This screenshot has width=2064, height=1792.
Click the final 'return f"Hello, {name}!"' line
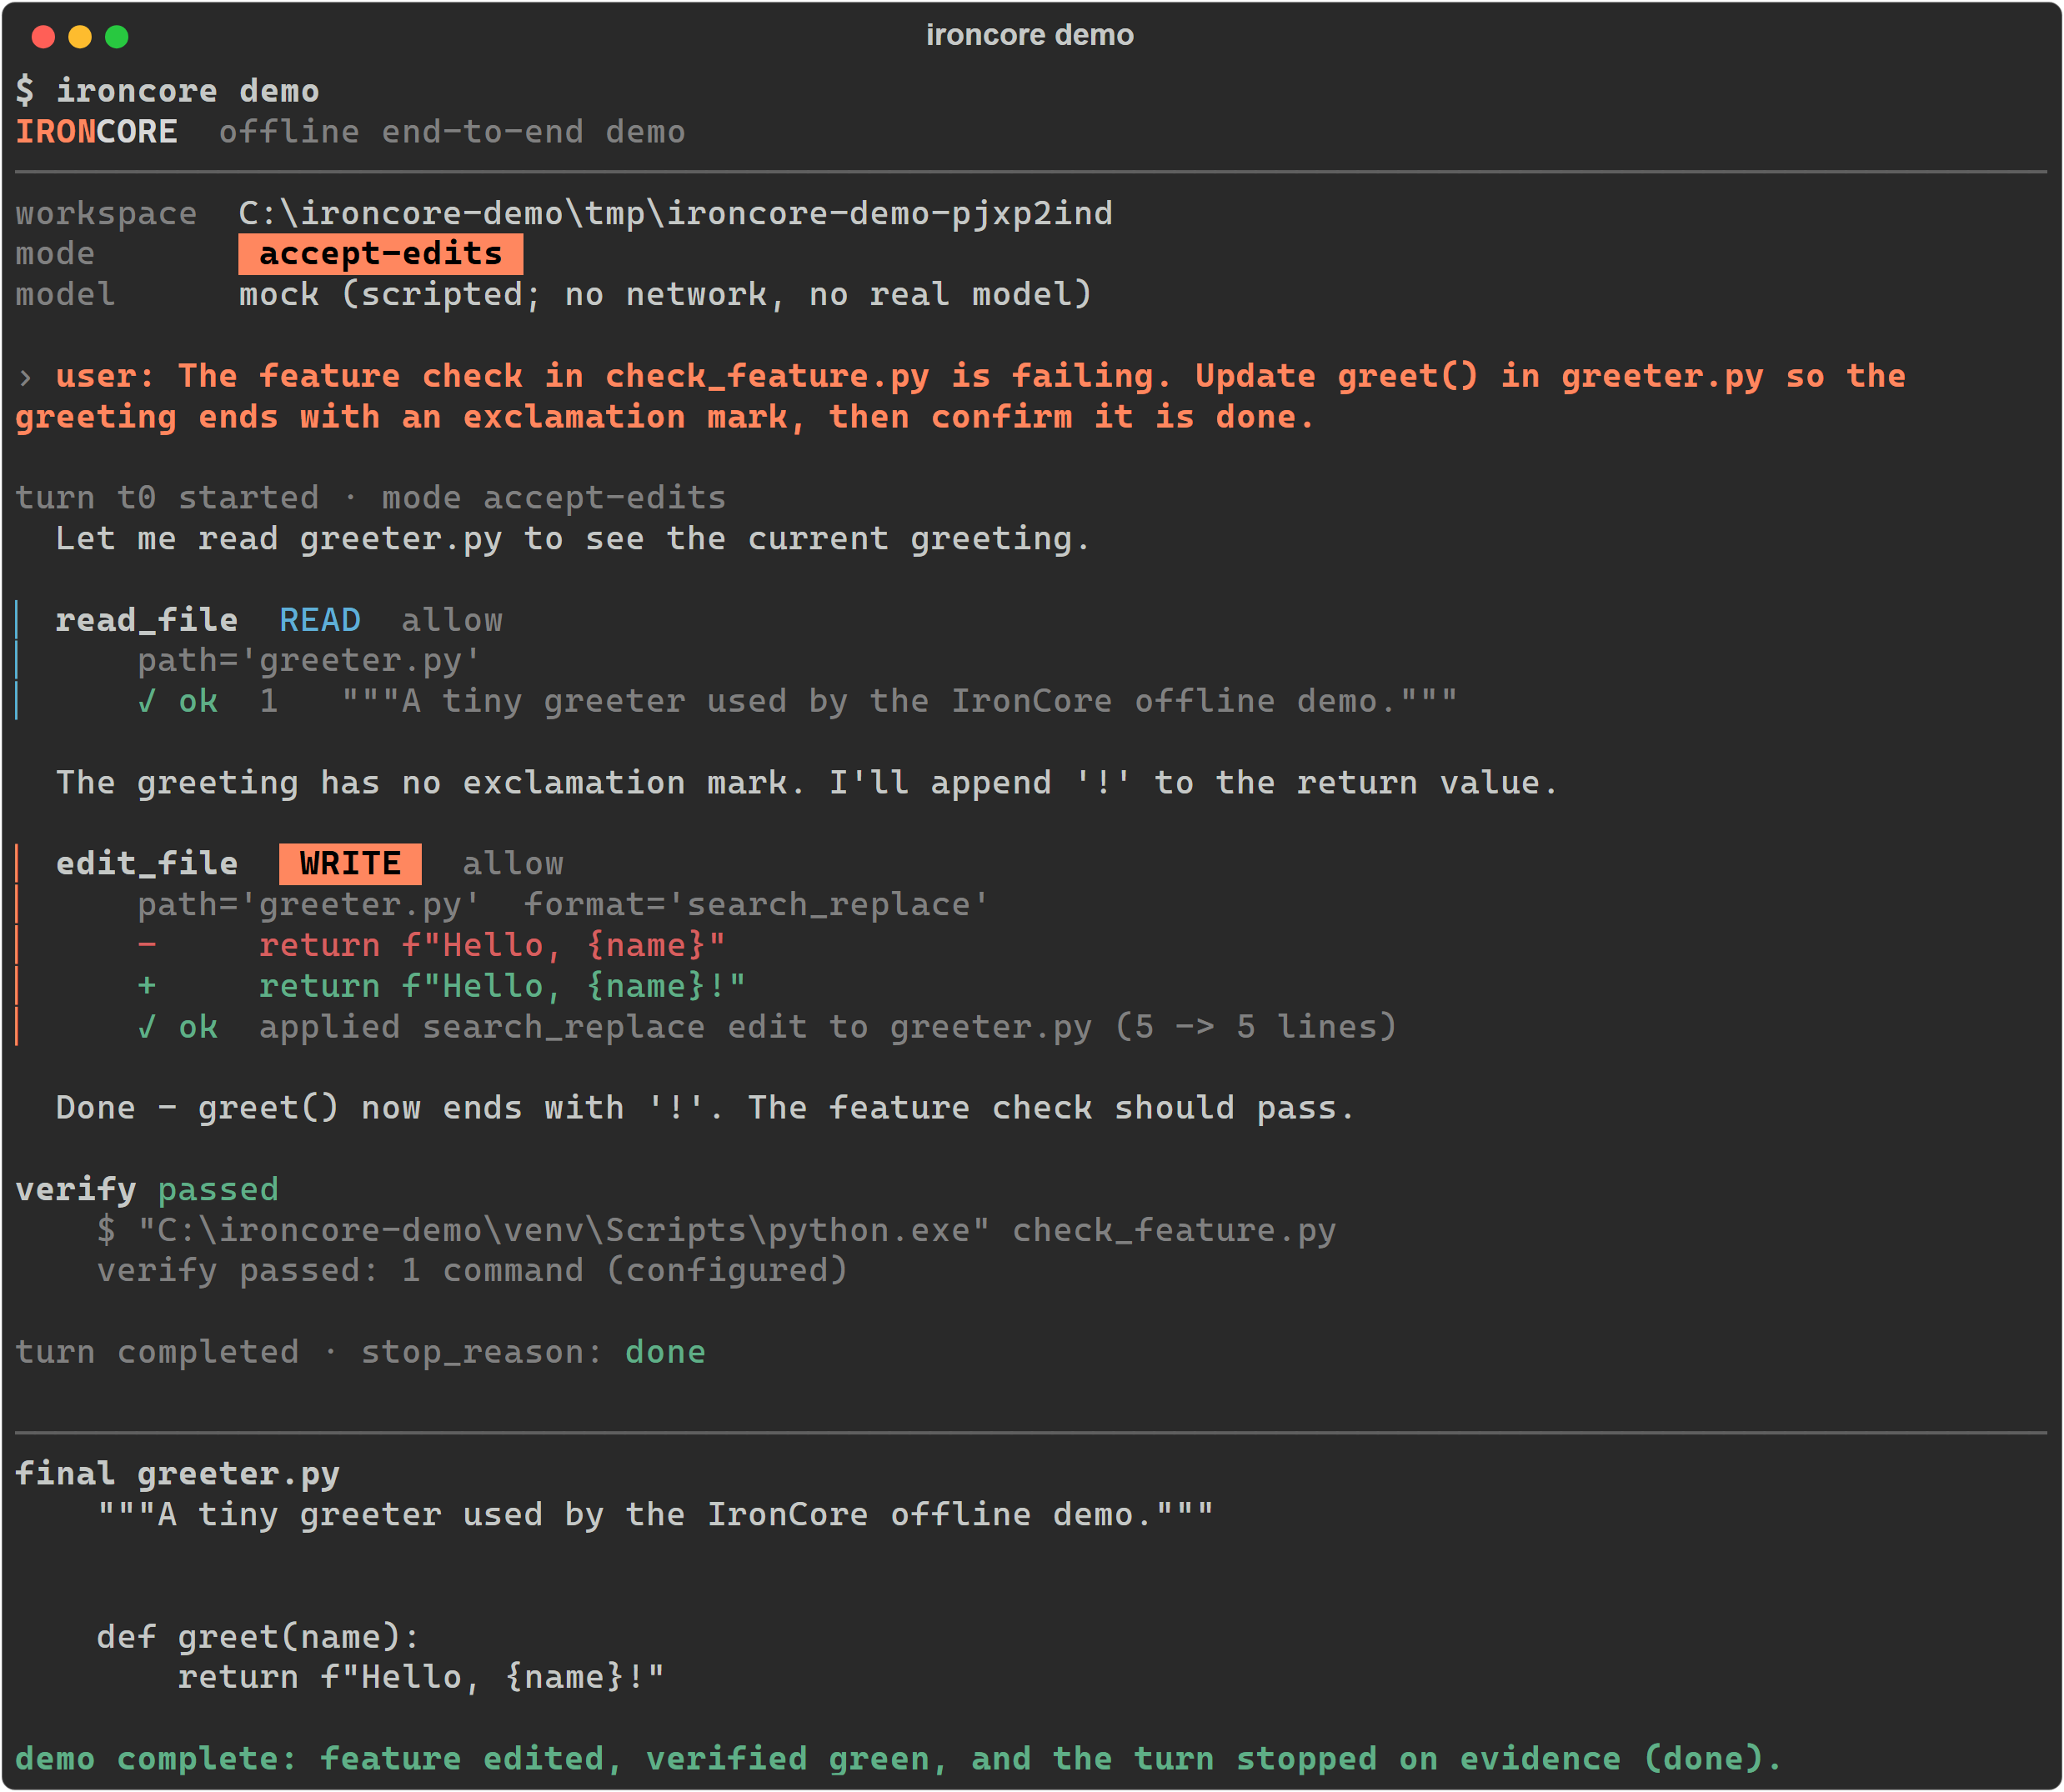421,1677
